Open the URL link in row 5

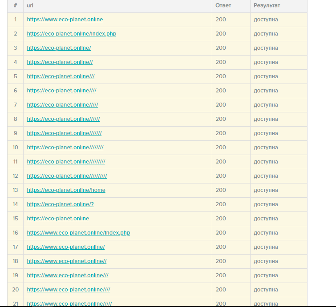61,76
